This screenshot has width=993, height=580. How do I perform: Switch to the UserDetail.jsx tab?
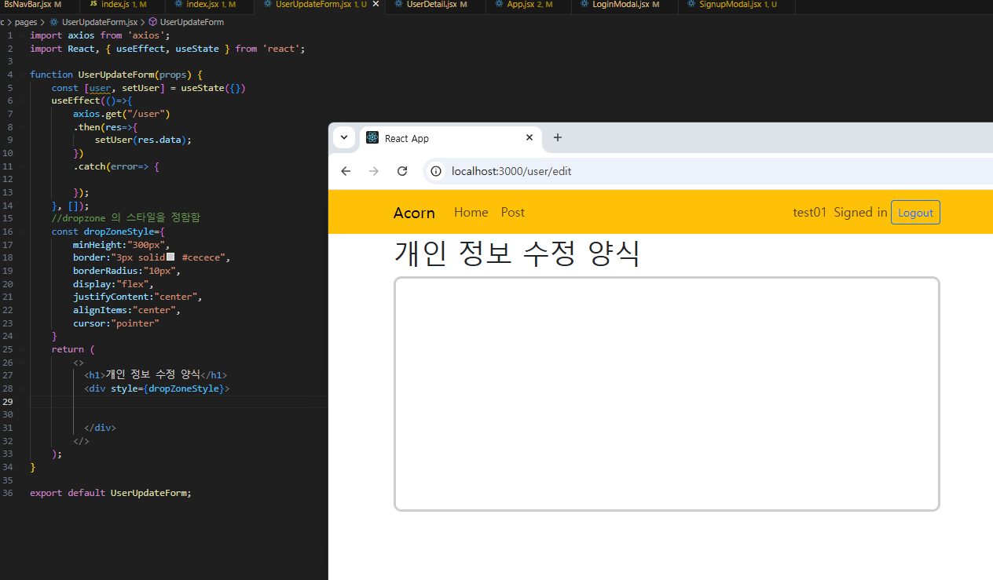coord(437,5)
